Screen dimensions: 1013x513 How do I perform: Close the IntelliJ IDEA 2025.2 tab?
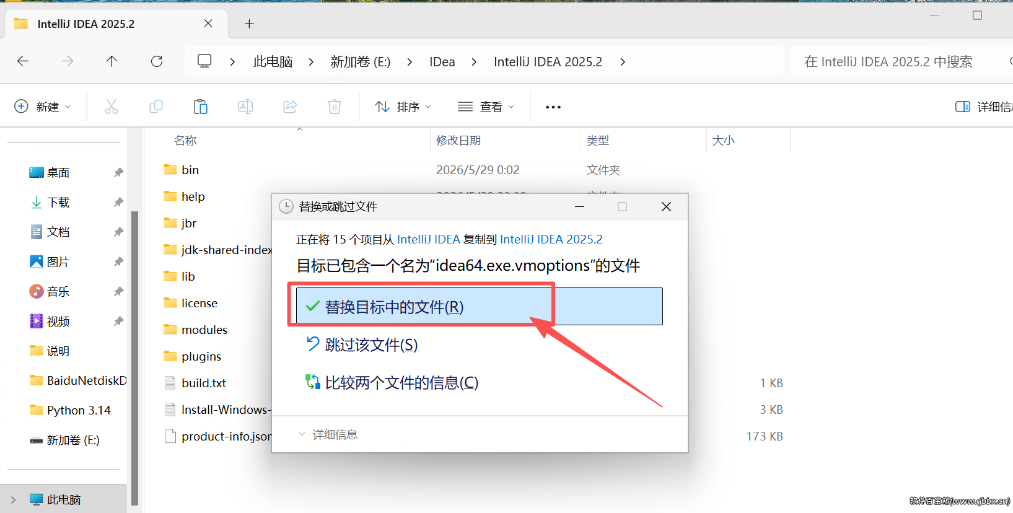coord(208,24)
